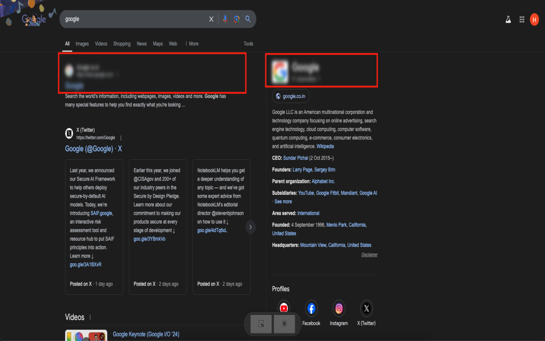Open the More search options menu

(x=191, y=43)
